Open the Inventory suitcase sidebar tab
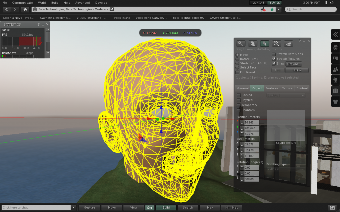The image size is (340, 212). (335, 91)
